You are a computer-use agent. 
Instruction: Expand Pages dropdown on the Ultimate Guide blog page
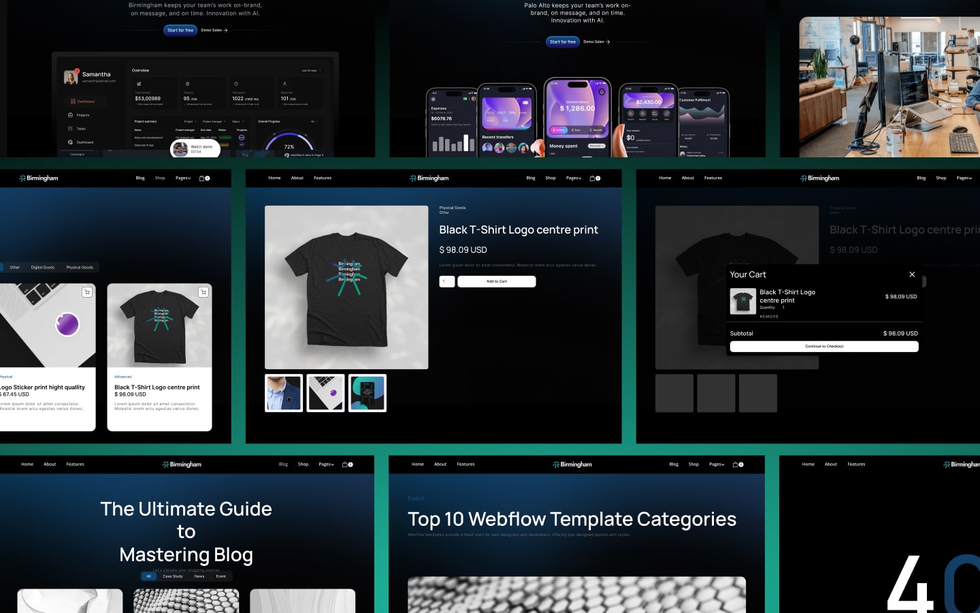tap(326, 465)
